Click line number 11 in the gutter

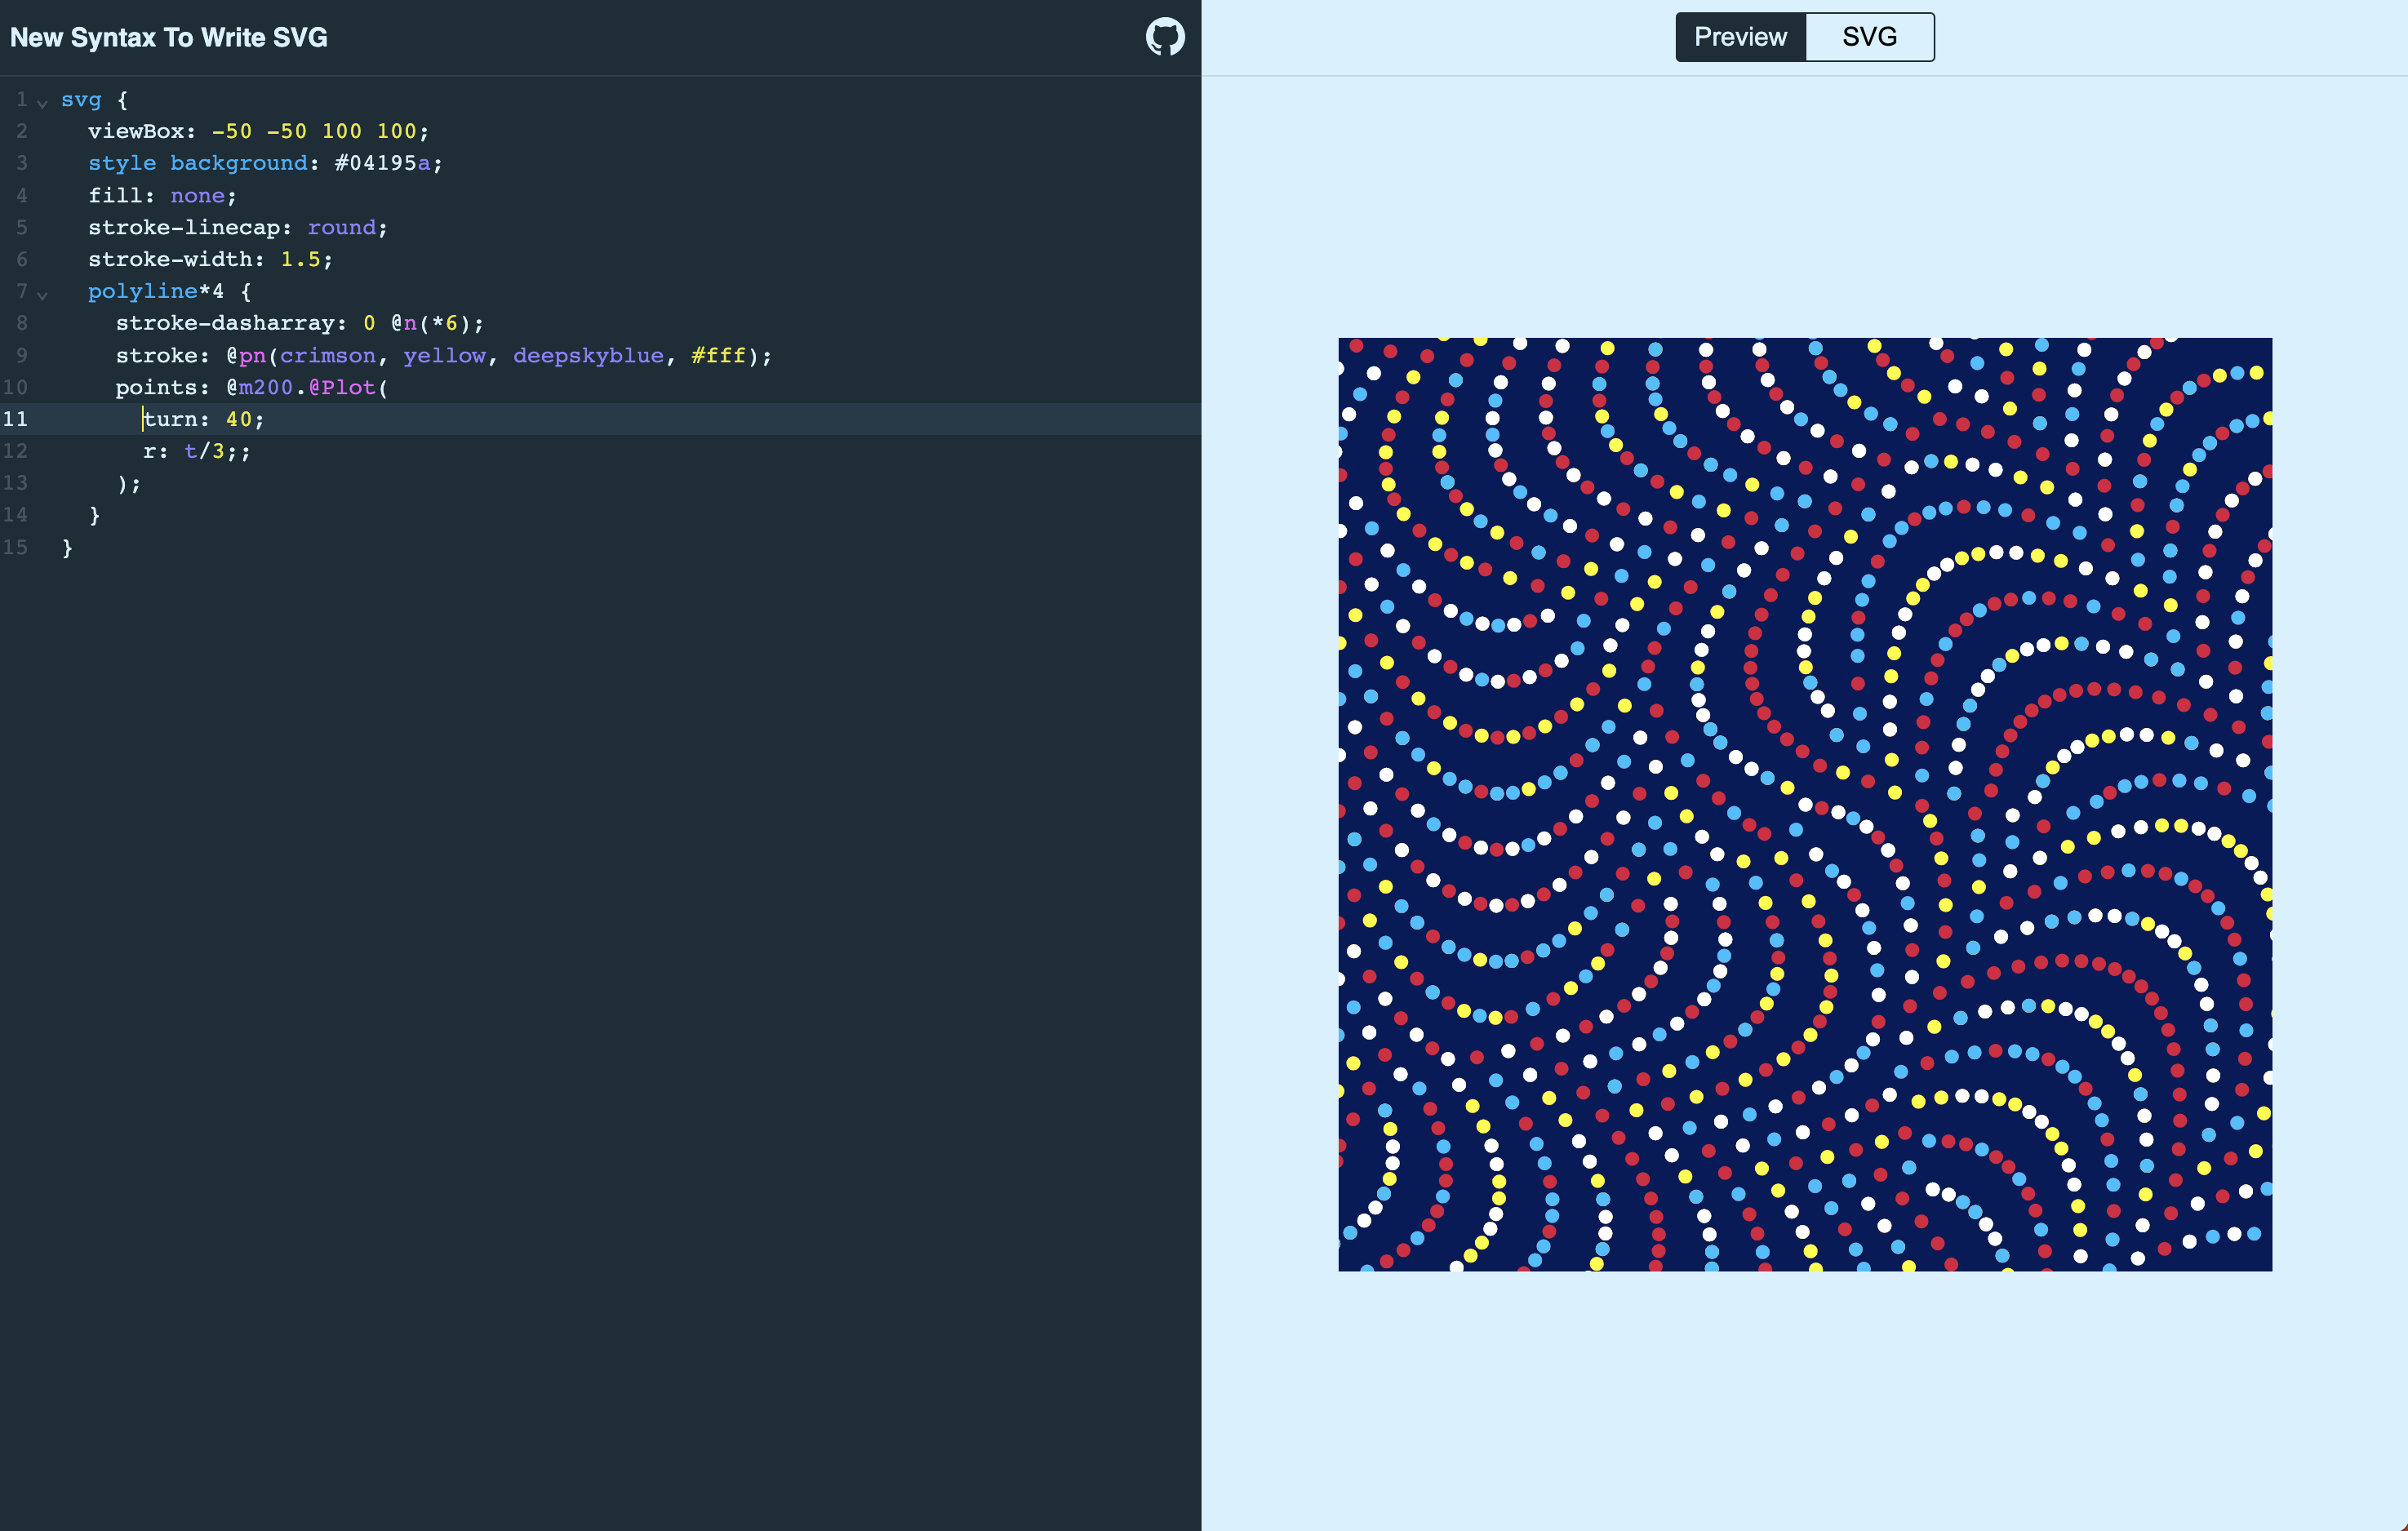(16, 419)
